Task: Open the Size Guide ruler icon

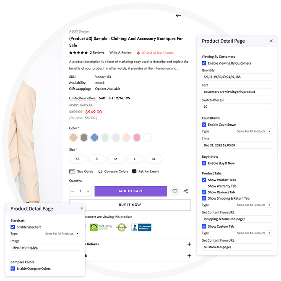Action: [x=72, y=172]
